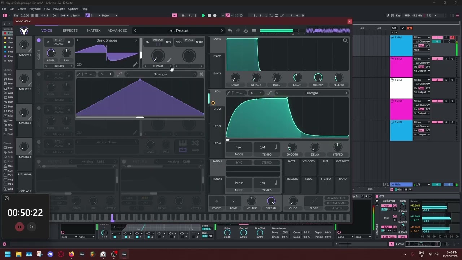Click the undo arrow in Vital header

point(230,31)
